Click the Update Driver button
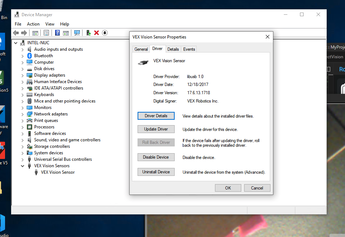 coord(156,129)
